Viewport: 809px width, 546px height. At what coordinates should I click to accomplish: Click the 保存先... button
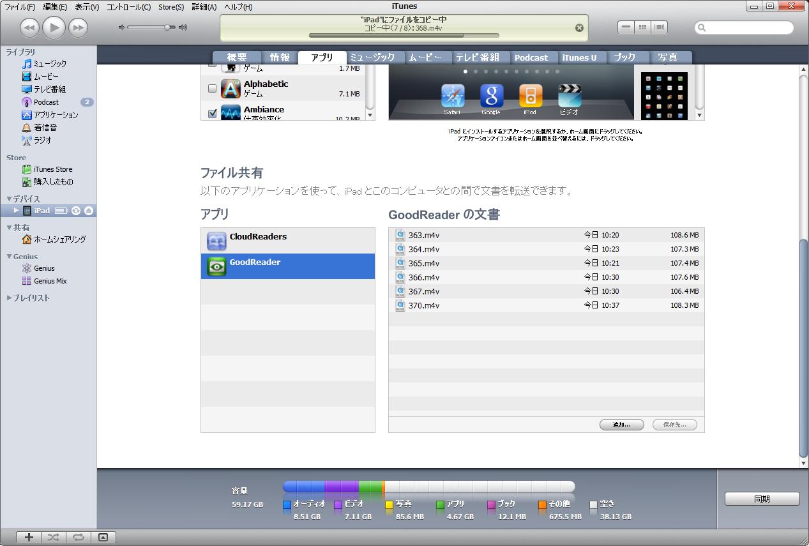tap(675, 425)
